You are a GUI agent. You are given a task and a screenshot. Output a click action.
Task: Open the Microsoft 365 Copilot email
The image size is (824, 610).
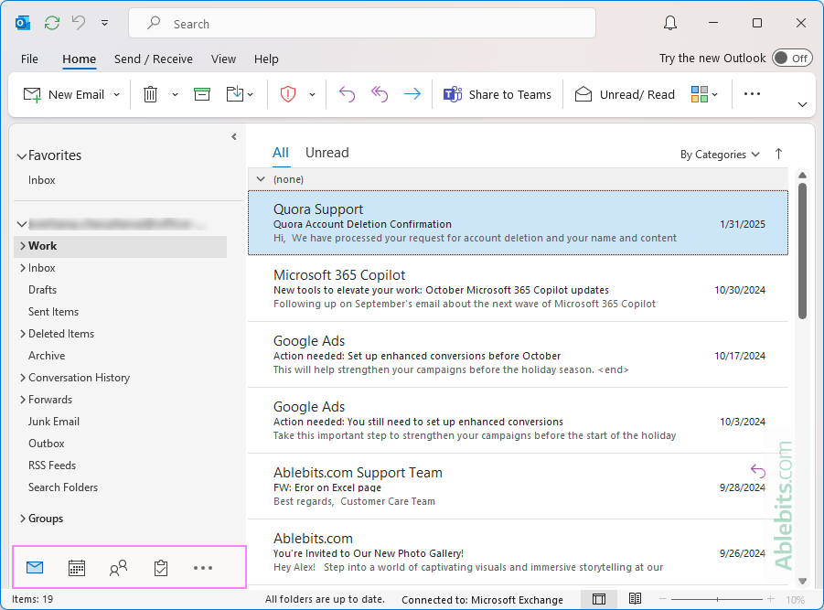tap(518, 289)
